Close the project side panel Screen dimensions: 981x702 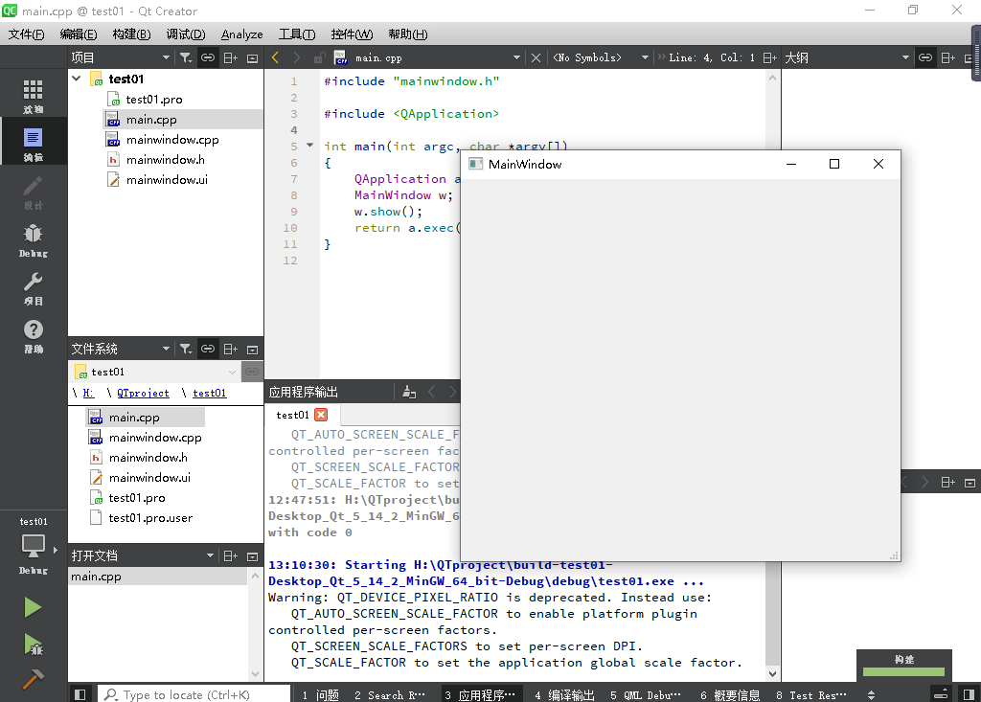pos(252,57)
